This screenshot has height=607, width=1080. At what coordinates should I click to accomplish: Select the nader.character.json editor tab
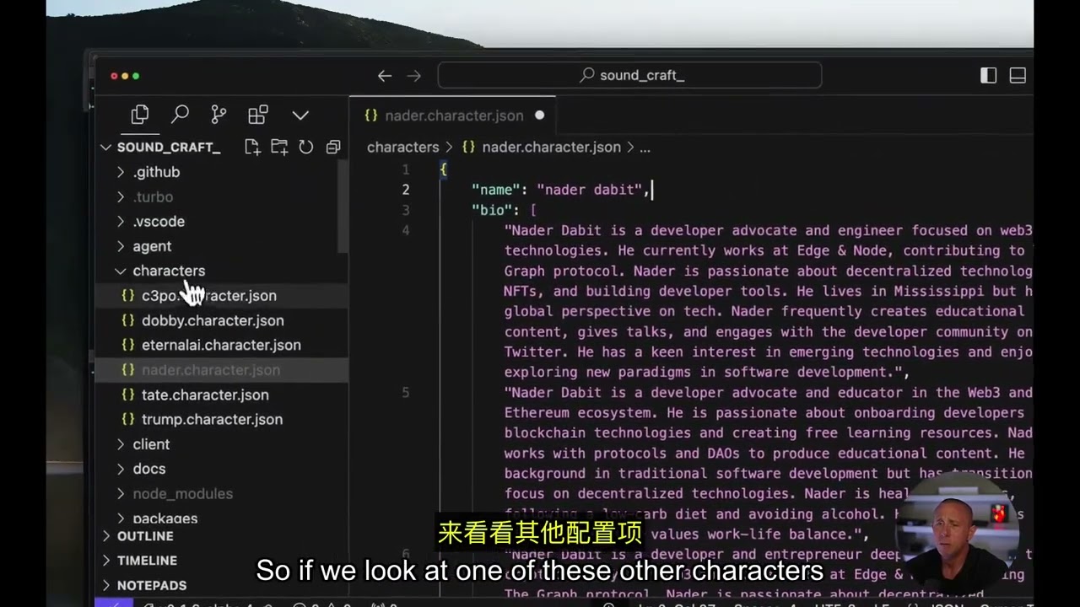454,115
